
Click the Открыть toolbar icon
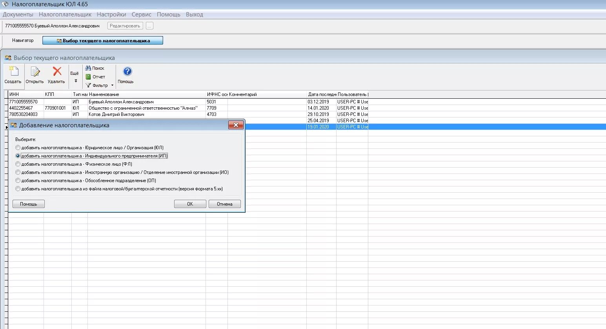(35, 72)
